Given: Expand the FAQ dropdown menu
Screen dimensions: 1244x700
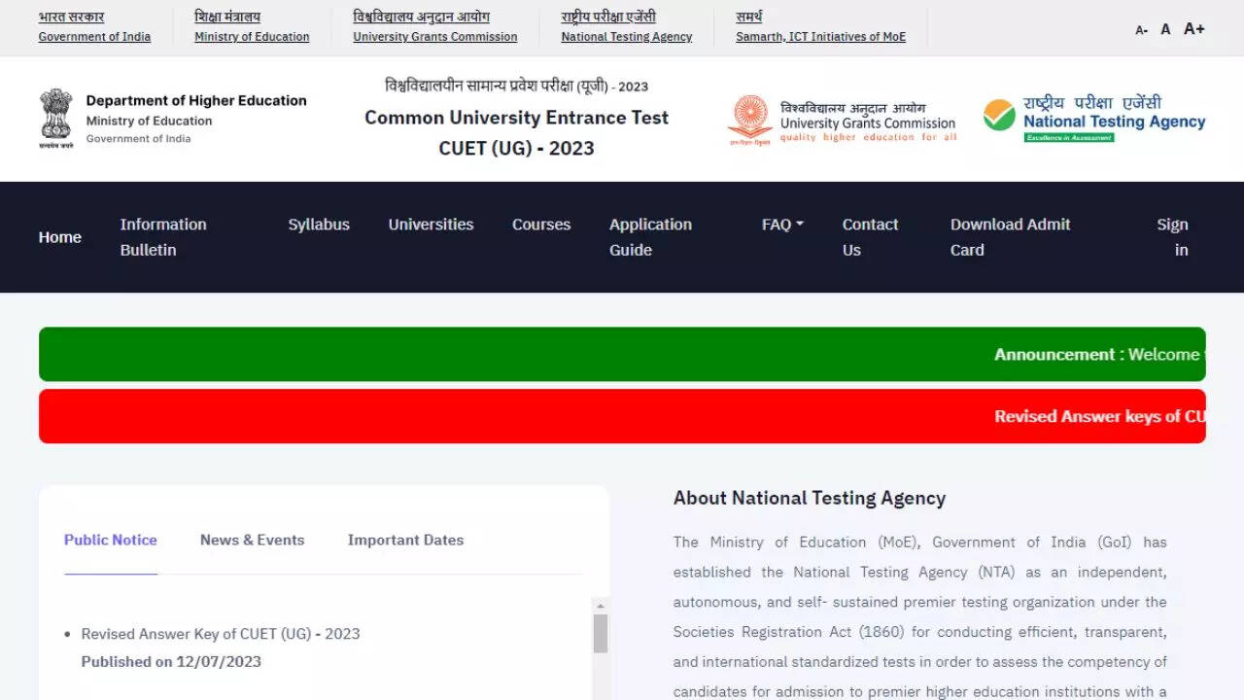Looking at the screenshot, I should pyautogui.click(x=781, y=225).
